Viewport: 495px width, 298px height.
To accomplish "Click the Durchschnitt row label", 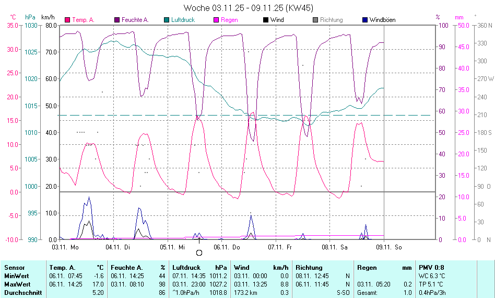I will pyautogui.click(x=22, y=293).
